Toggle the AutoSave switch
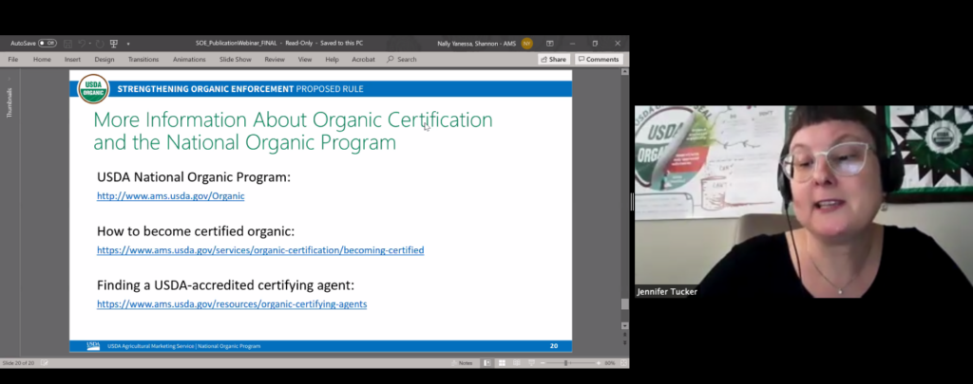Viewport: 973px width, 384px height. coord(48,44)
